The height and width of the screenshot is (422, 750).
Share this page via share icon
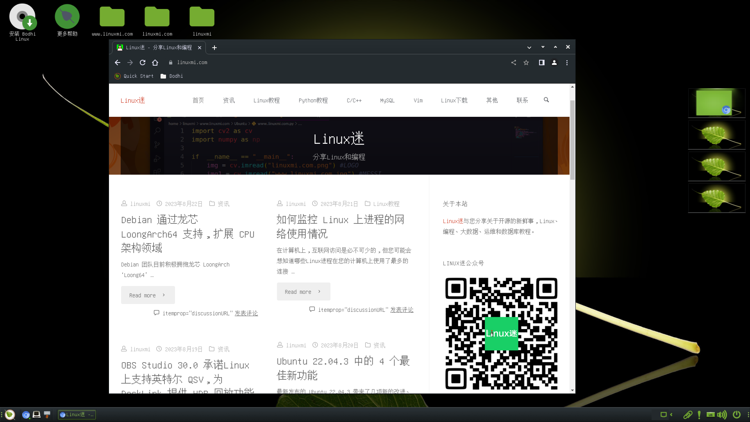(x=514, y=63)
